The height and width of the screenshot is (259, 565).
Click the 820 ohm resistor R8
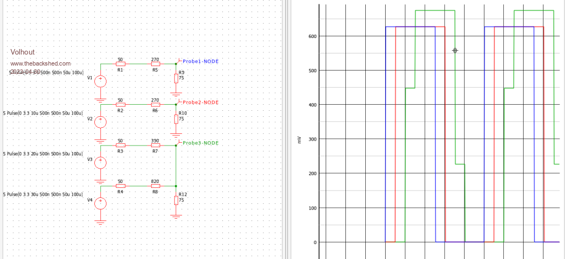[155, 186]
